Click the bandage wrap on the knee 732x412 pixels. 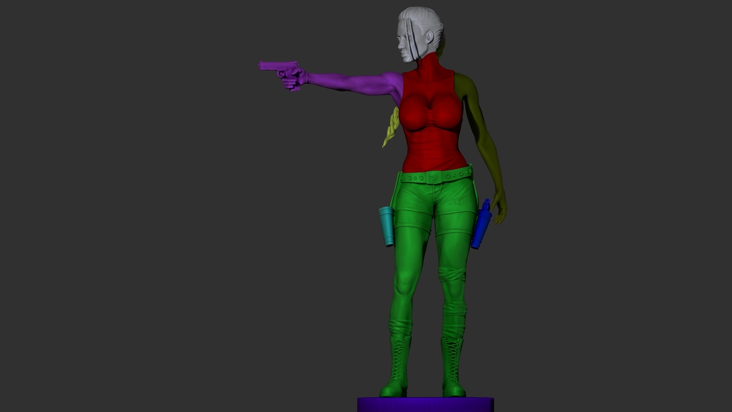coord(452,275)
